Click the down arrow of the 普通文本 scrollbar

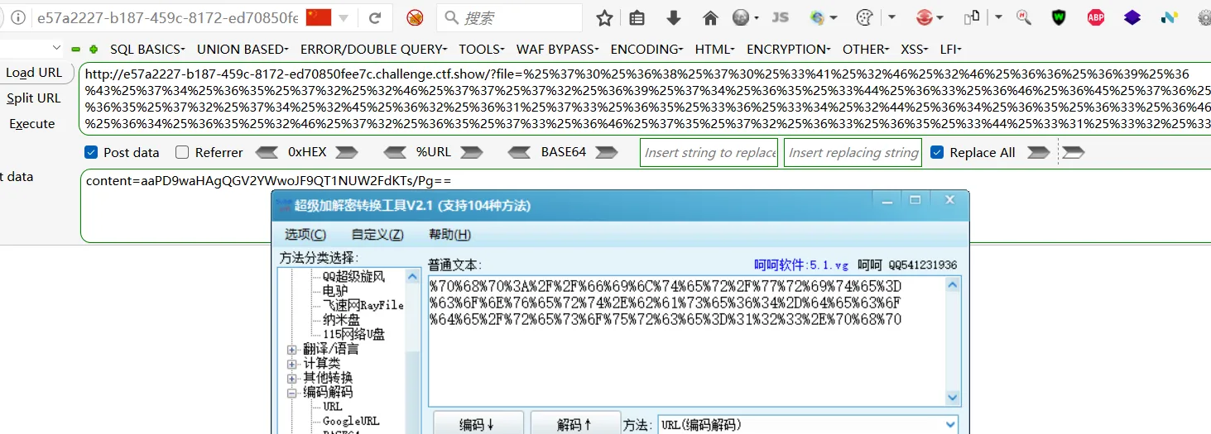pyautogui.click(x=953, y=398)
